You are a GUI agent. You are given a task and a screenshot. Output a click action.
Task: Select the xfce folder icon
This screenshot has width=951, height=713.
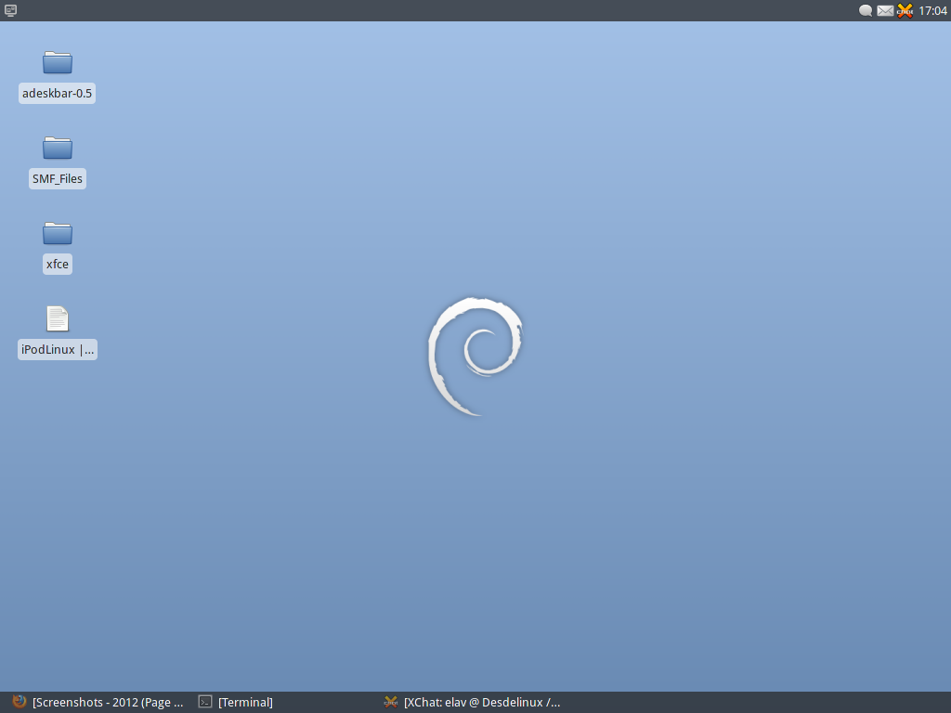(58, 233)
